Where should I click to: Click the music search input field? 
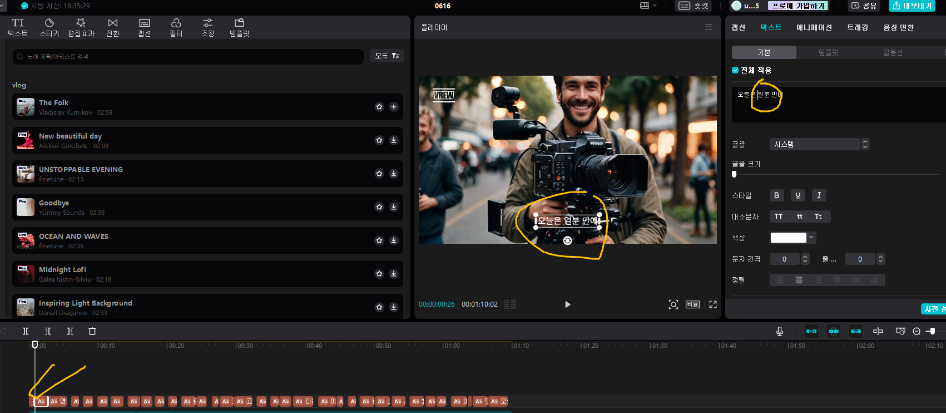(189, 56)
